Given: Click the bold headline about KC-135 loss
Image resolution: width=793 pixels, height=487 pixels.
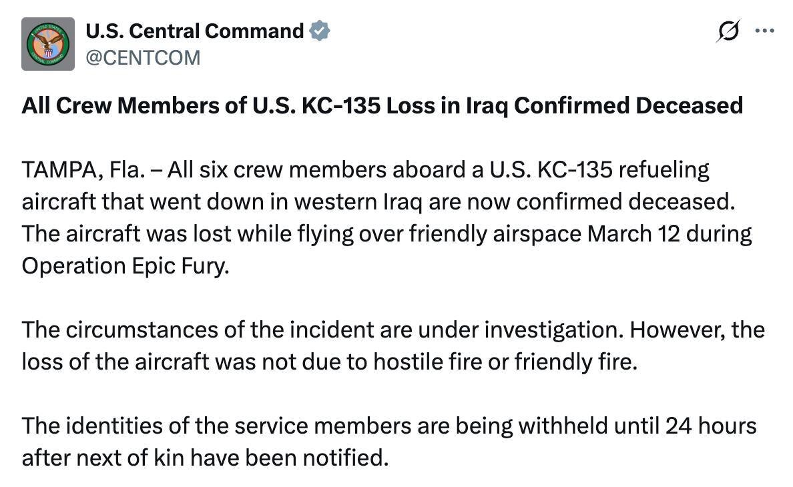Looking at the screenshot, I should click(x=382, y=105).
